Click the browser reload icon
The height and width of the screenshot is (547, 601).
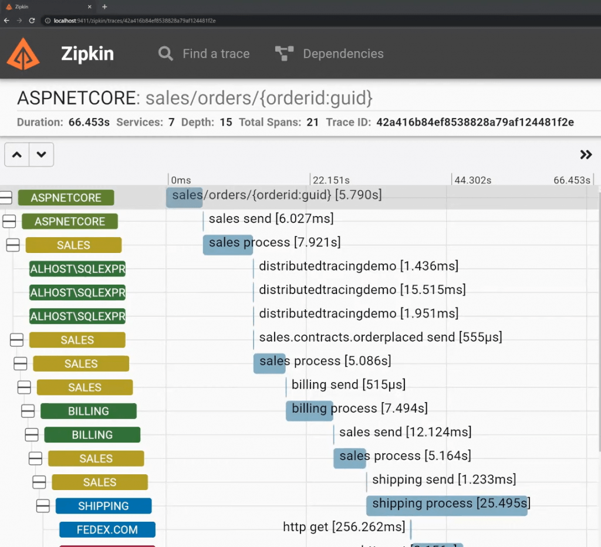(32, 21)
